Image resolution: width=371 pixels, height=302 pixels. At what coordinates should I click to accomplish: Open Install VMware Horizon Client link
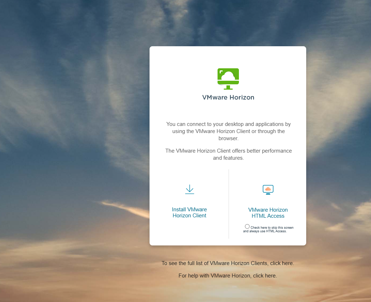tap(189, 212)
